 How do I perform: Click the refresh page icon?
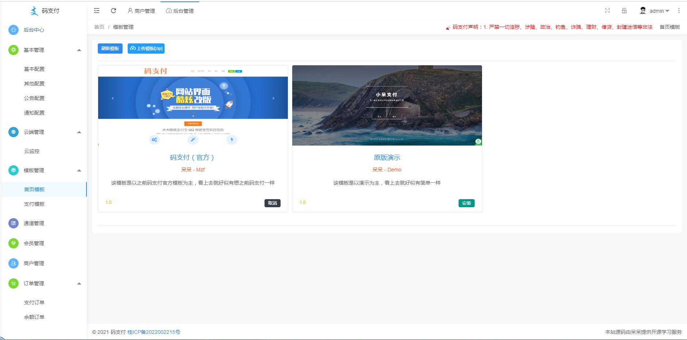click(x=113, y=11)
